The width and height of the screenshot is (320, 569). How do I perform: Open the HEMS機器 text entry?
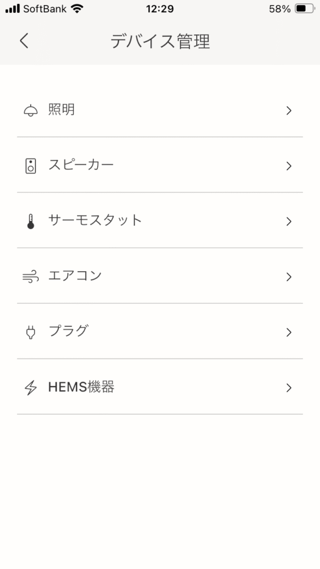[x=81, y=387]
